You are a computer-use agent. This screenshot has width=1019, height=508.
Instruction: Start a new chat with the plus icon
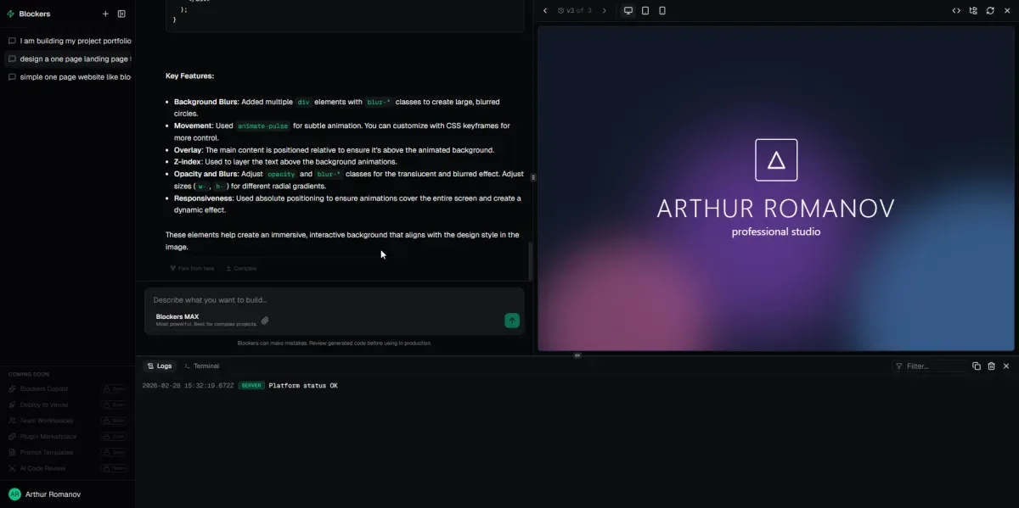click(105, 14)
